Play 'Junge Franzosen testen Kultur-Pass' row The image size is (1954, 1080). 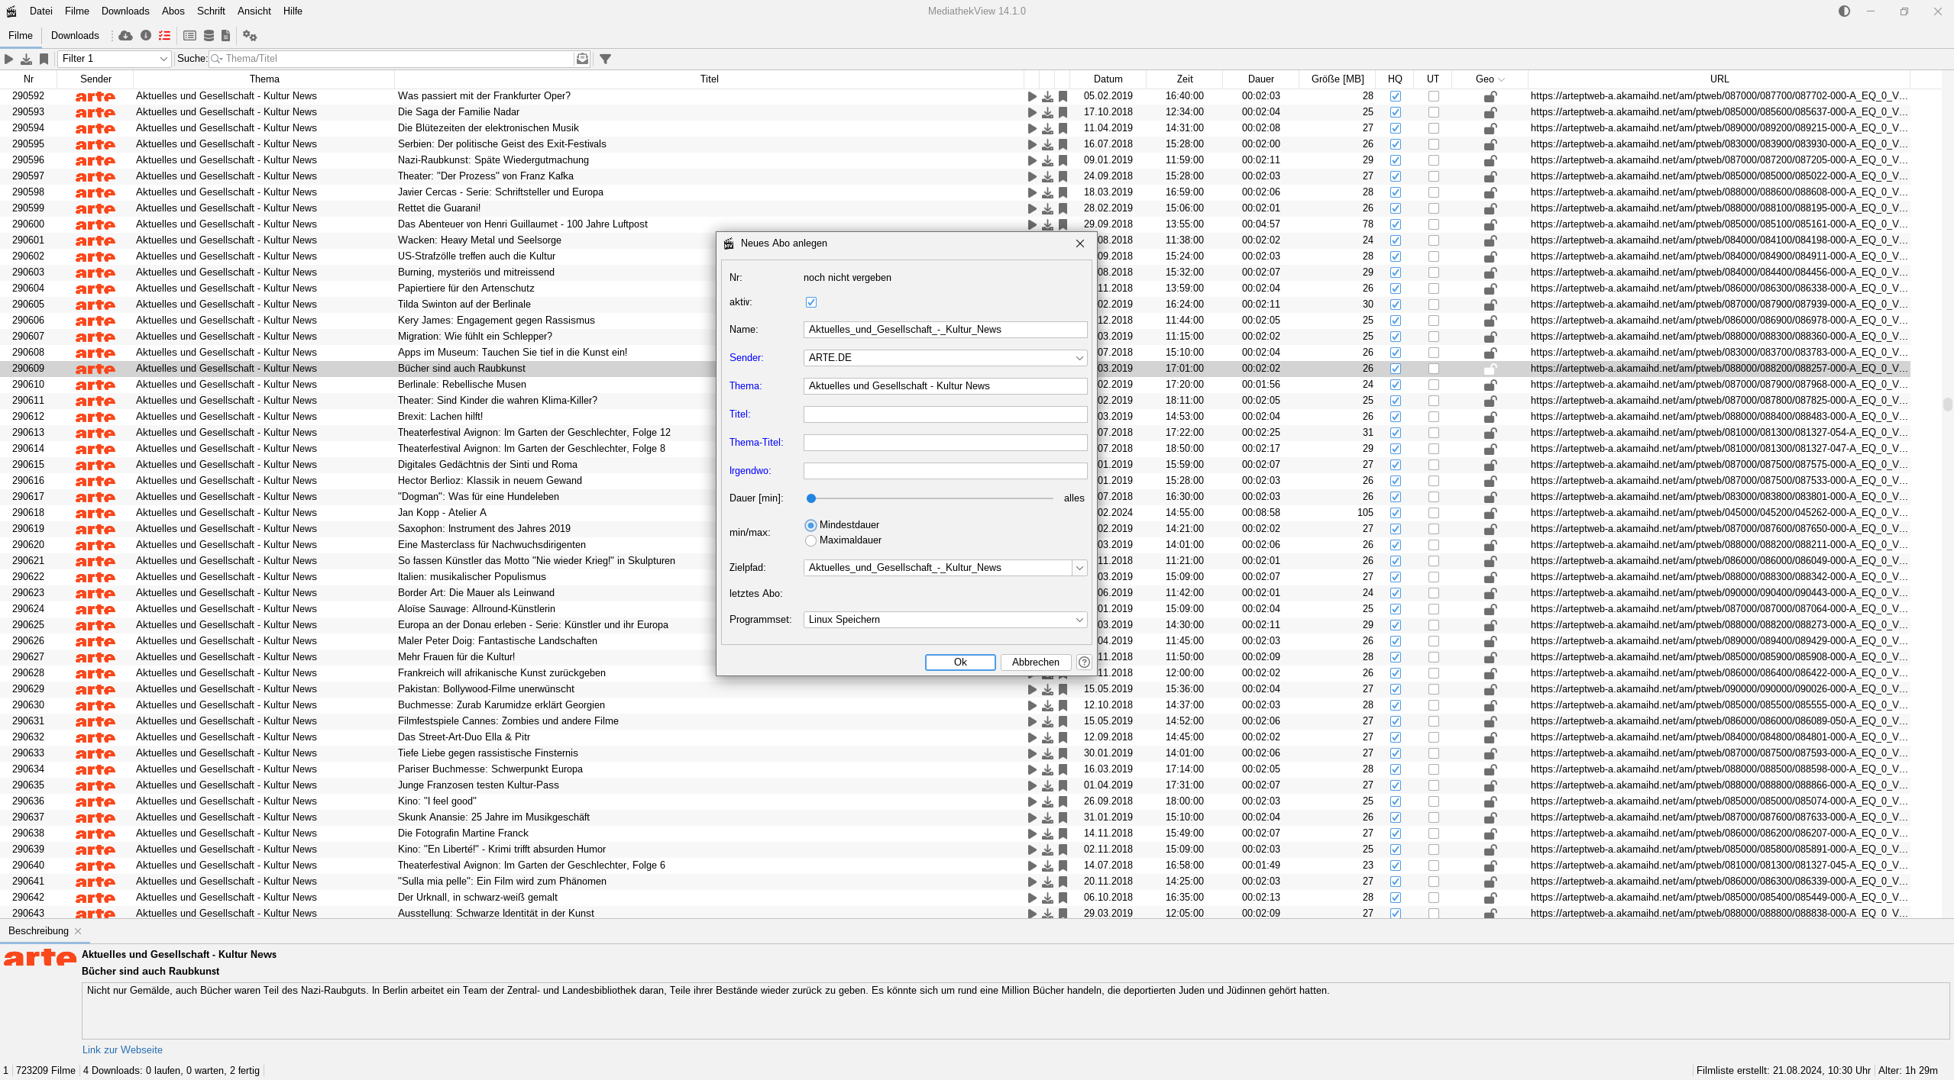(x=1032, y=785)
